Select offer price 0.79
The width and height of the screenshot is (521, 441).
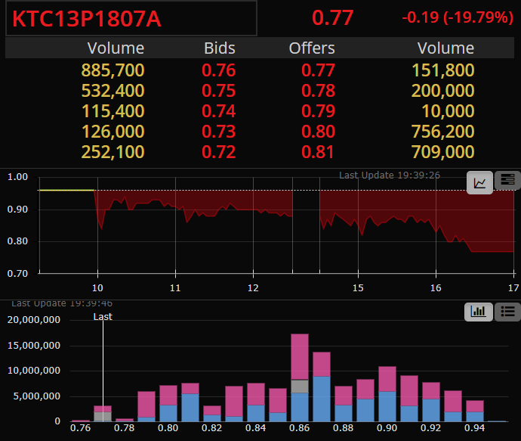coord(318,111)
